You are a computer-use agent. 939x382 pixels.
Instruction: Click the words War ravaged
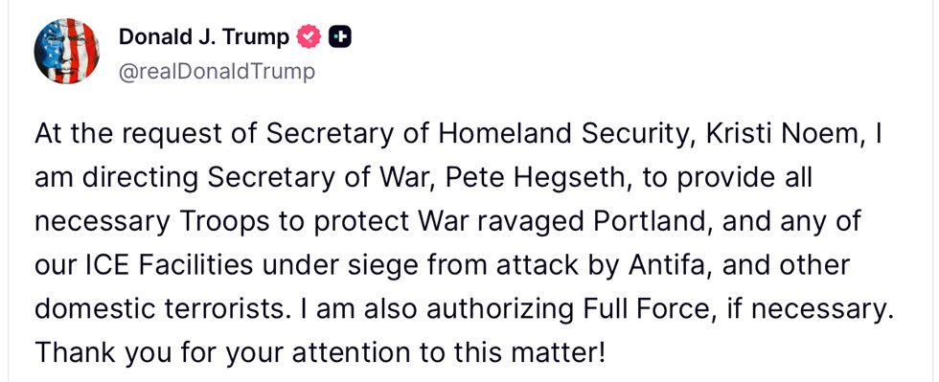click(x=499, y=223)
